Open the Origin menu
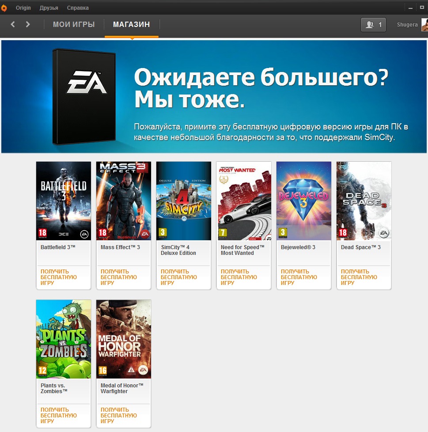The image size is (428, 432). coord(23,8)
